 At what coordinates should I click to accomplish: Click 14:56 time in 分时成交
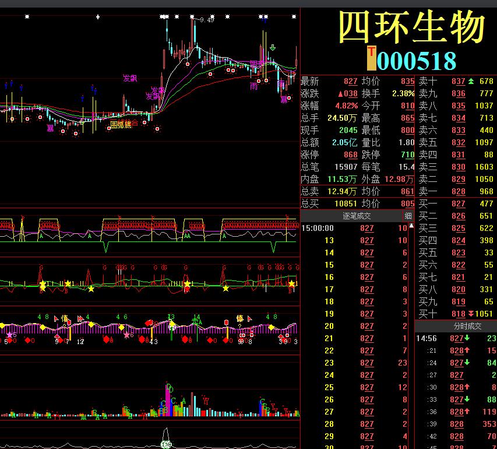click(x=426, y=338)
